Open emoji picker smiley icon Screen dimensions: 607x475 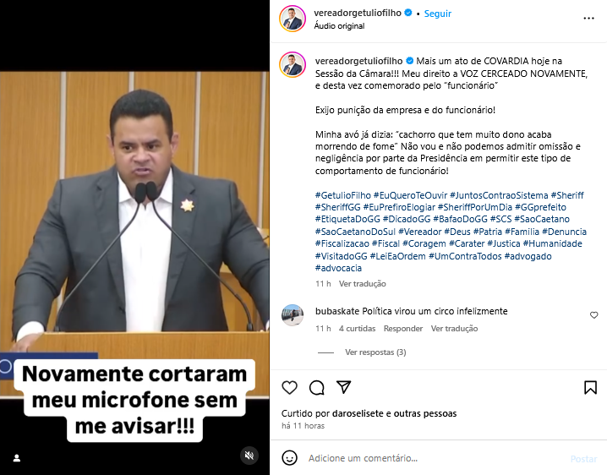[290, 458]
